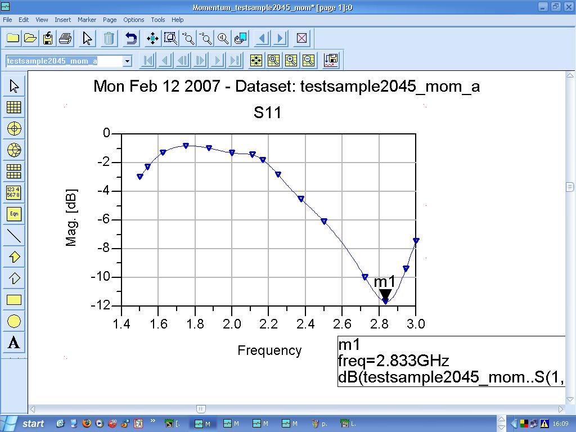Screen dimensions: 576x432
Task: Click the single left arrow step button
Action: tap(165, 60)
